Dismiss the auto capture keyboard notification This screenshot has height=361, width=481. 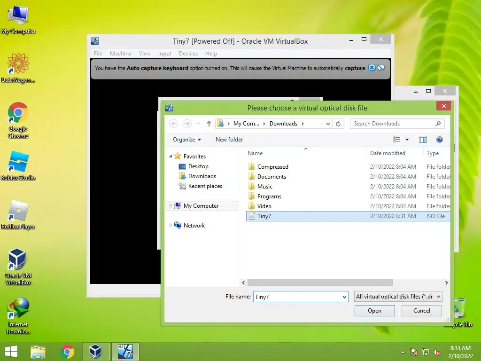click(372, 68)
